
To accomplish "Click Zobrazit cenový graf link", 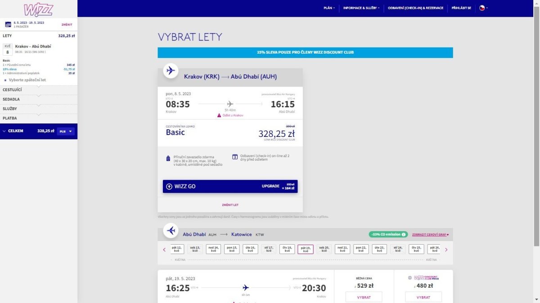I will (x=430, y=234).
